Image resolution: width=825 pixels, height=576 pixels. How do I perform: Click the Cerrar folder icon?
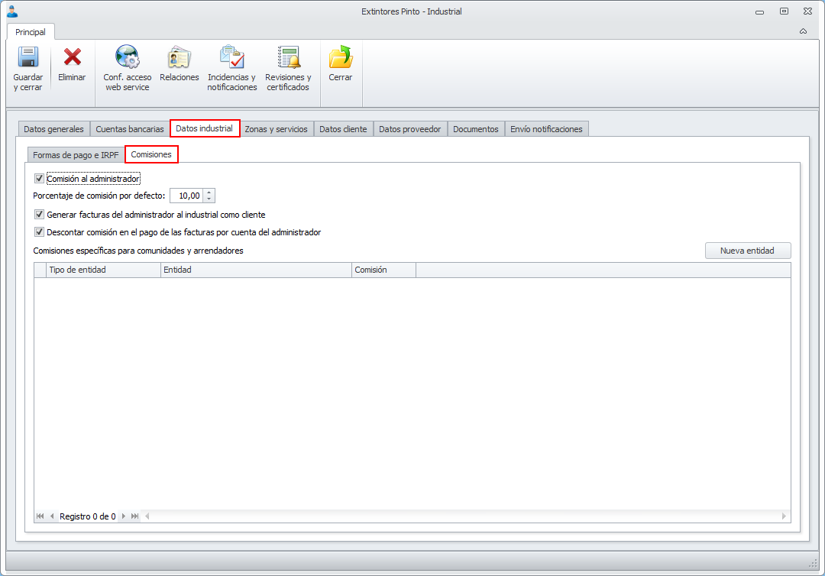click(341, 57)
